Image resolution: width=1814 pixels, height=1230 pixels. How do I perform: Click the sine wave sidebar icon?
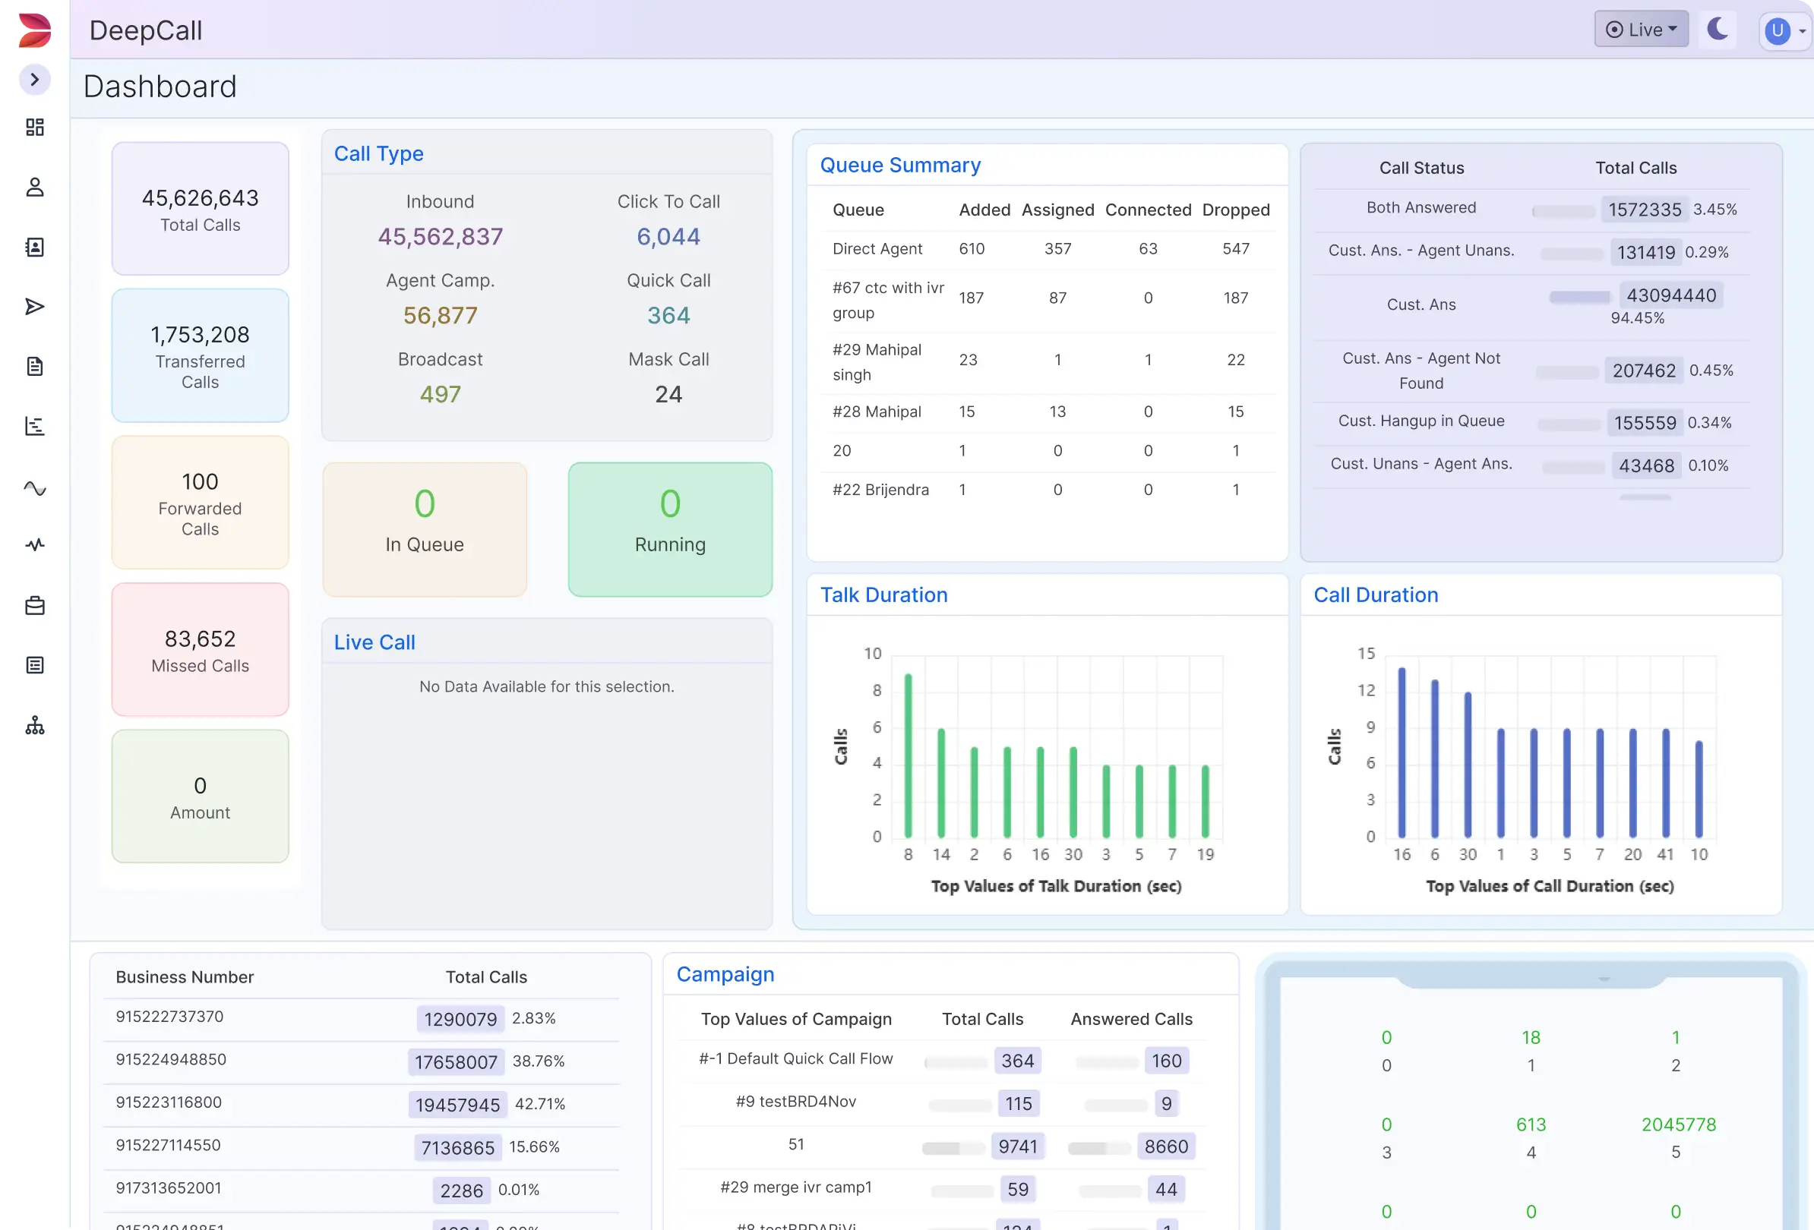coord(34,488)
